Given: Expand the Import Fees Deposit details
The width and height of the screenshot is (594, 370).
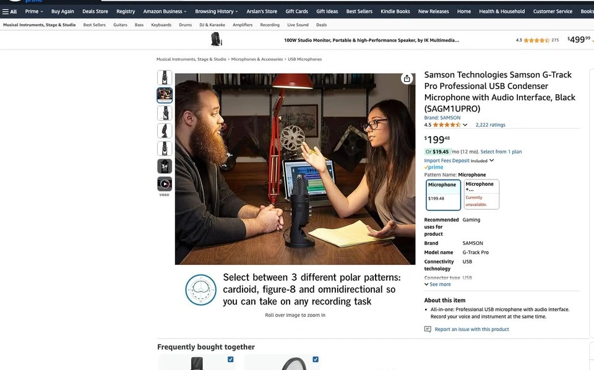Looking at the screenshot, I should click(x=459, y=160).
